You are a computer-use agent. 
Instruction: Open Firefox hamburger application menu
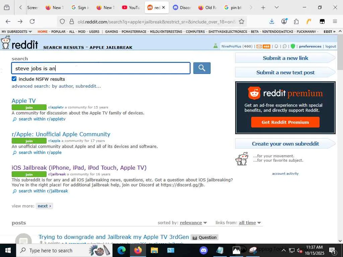(x=335, y=21)
